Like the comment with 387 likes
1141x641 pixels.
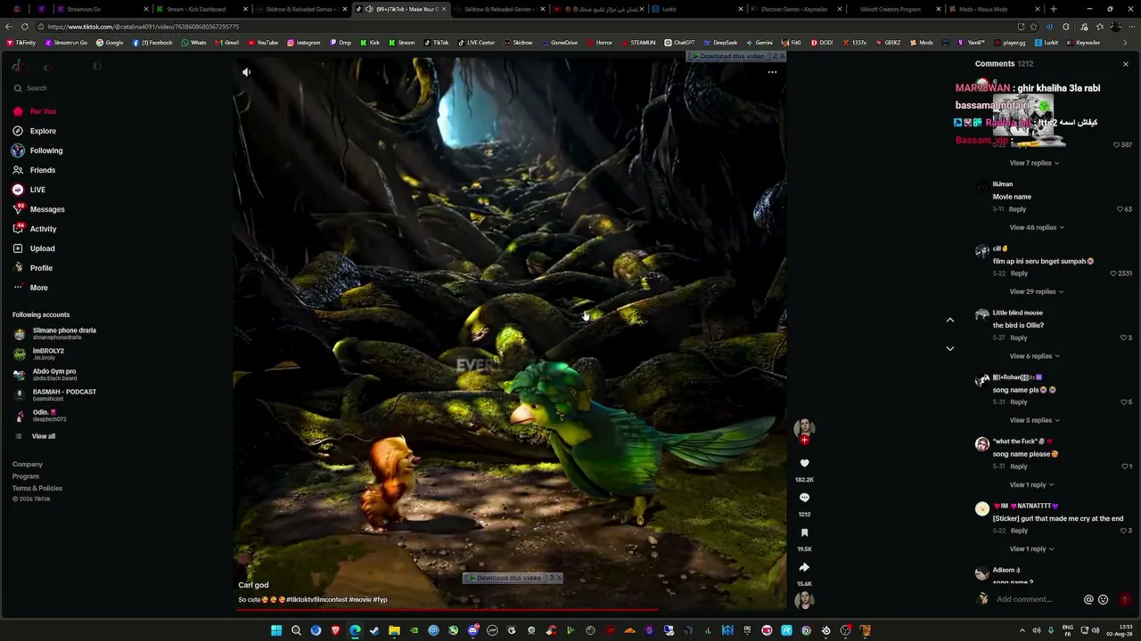click(x=1118, y=145)
